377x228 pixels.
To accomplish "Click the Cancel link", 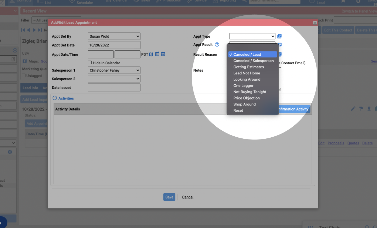I will 188,197.
